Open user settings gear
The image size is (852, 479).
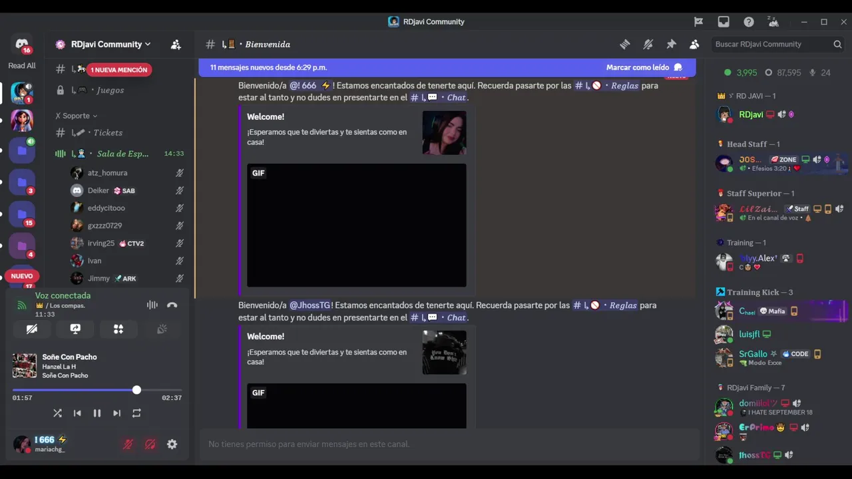point(172,444)
